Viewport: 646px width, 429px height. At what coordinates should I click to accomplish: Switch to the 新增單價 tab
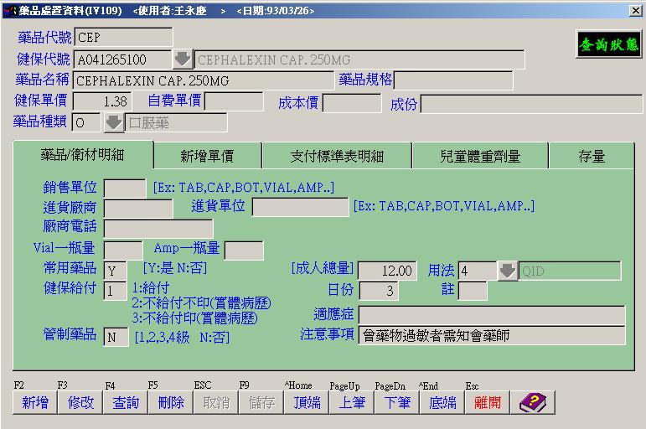[207, 156]
